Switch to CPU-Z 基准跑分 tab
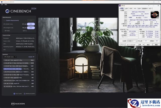Image resolution: width=161 pixels, height=108 pixels. [x=145, y=8]
